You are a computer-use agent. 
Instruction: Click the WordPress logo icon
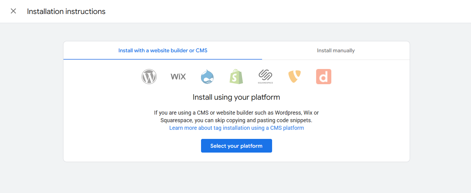click(149, 77)
